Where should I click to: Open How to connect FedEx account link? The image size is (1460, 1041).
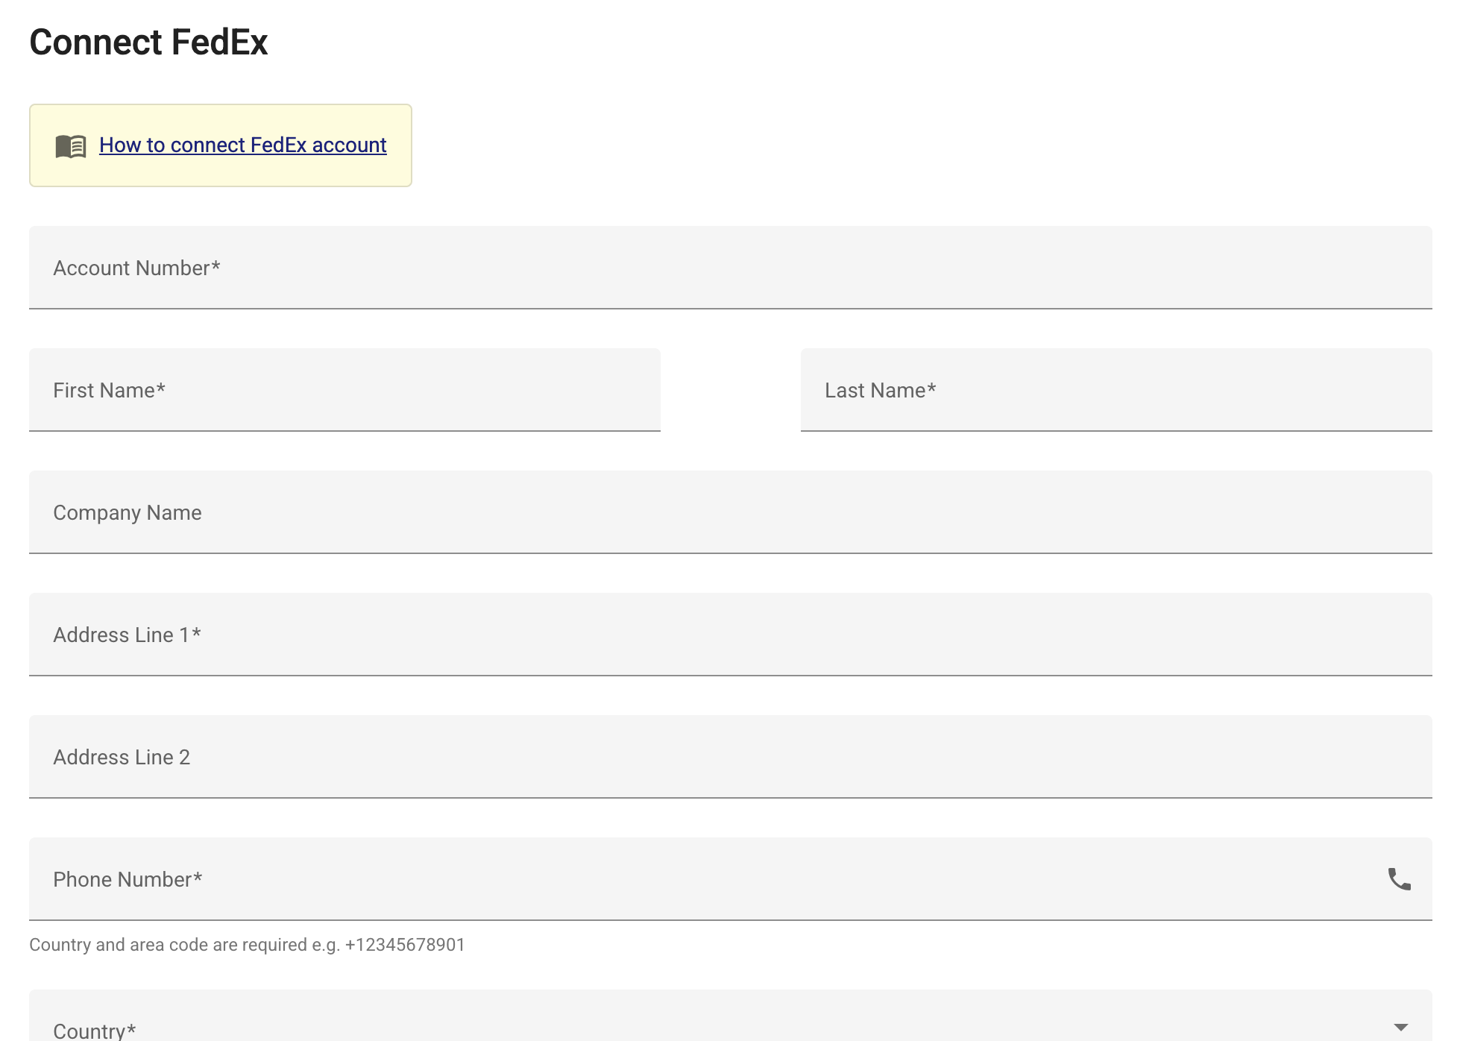(243, 145)
